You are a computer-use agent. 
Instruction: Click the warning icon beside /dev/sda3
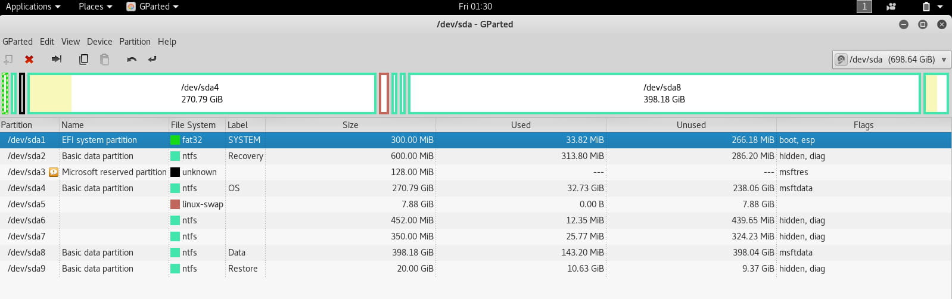click(x=54, y=172)
